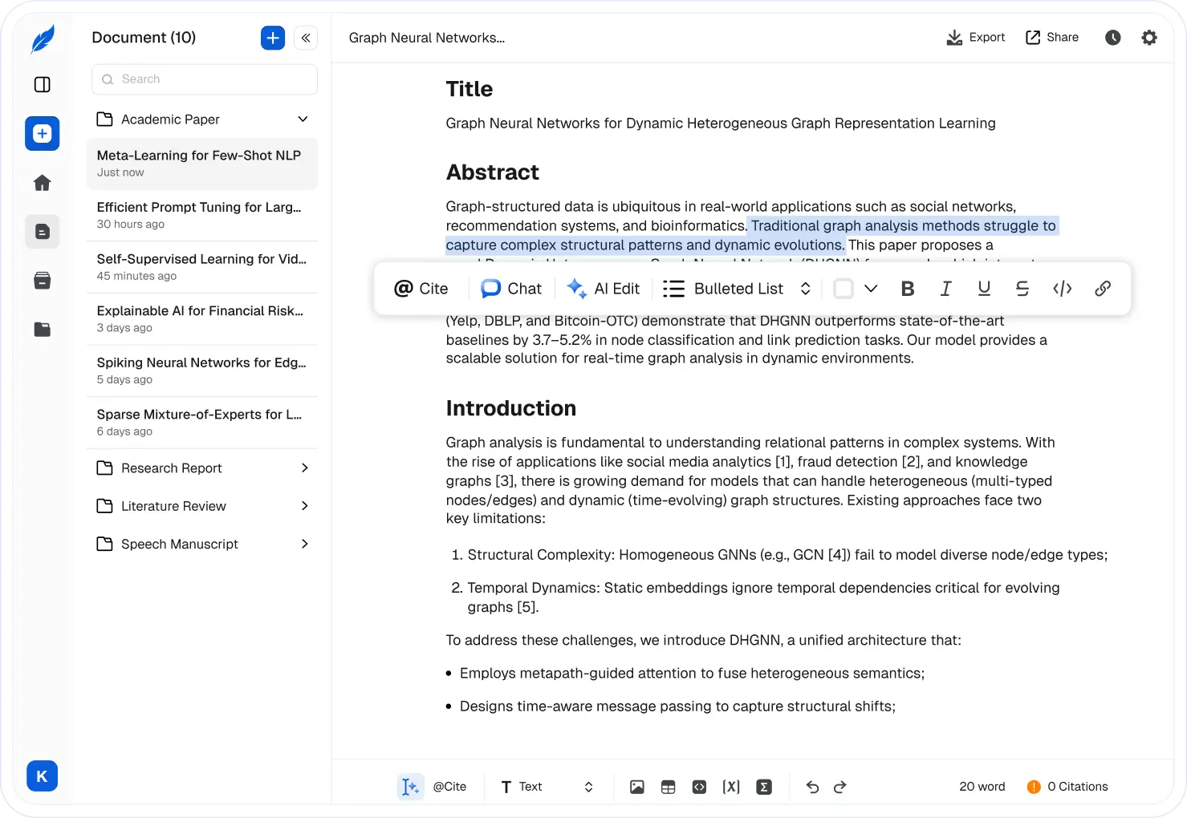Toggle the AI cursor mode button

click(410, 787)
